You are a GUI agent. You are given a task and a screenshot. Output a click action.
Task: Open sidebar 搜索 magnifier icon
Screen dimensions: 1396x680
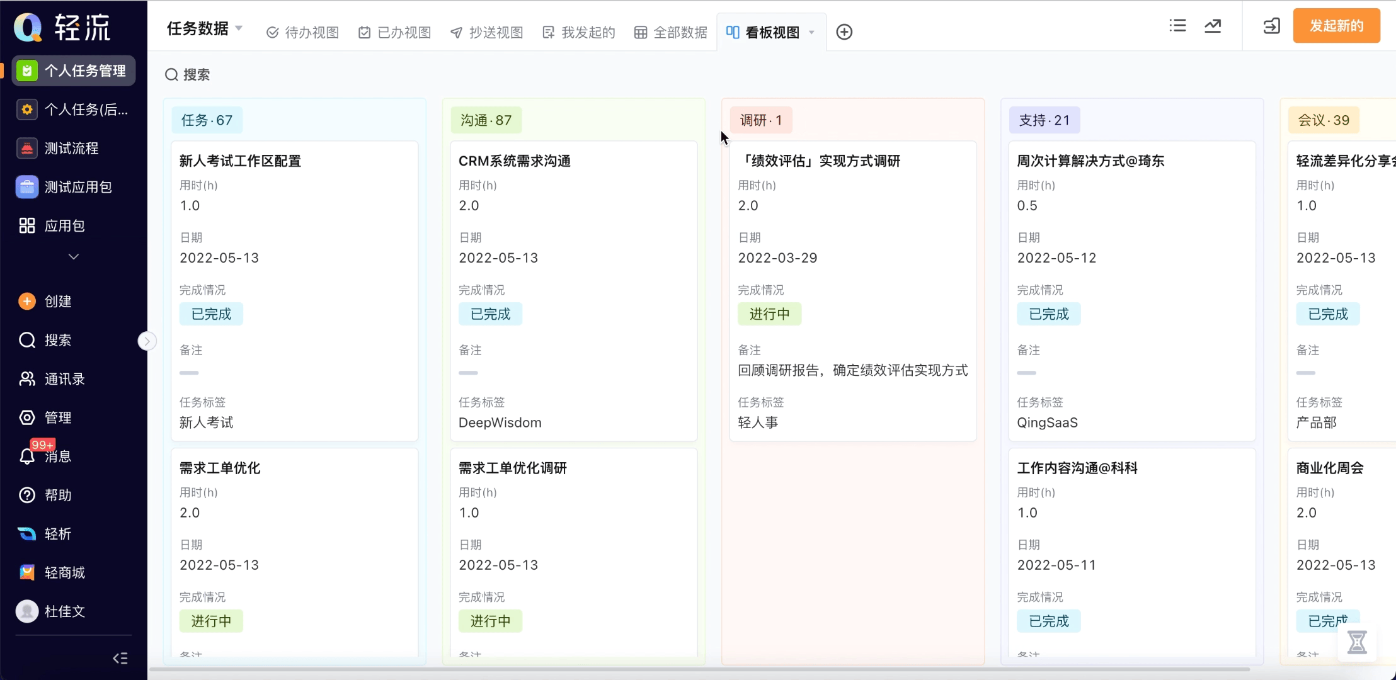(27, 340)
